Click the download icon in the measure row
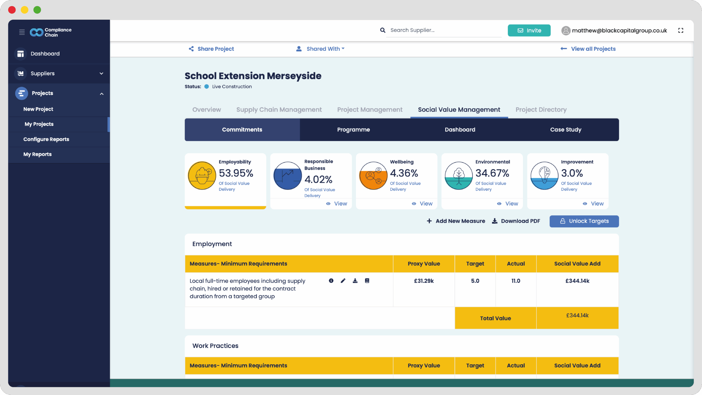 click(x=355, y=281)
